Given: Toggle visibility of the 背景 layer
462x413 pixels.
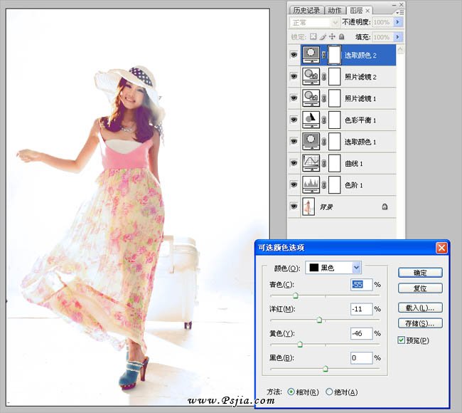Looking at the screenshot, I should point(294,206).
